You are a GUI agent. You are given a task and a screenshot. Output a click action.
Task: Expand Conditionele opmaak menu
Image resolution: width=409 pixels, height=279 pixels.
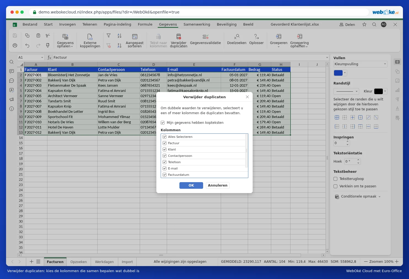point(358,196)
